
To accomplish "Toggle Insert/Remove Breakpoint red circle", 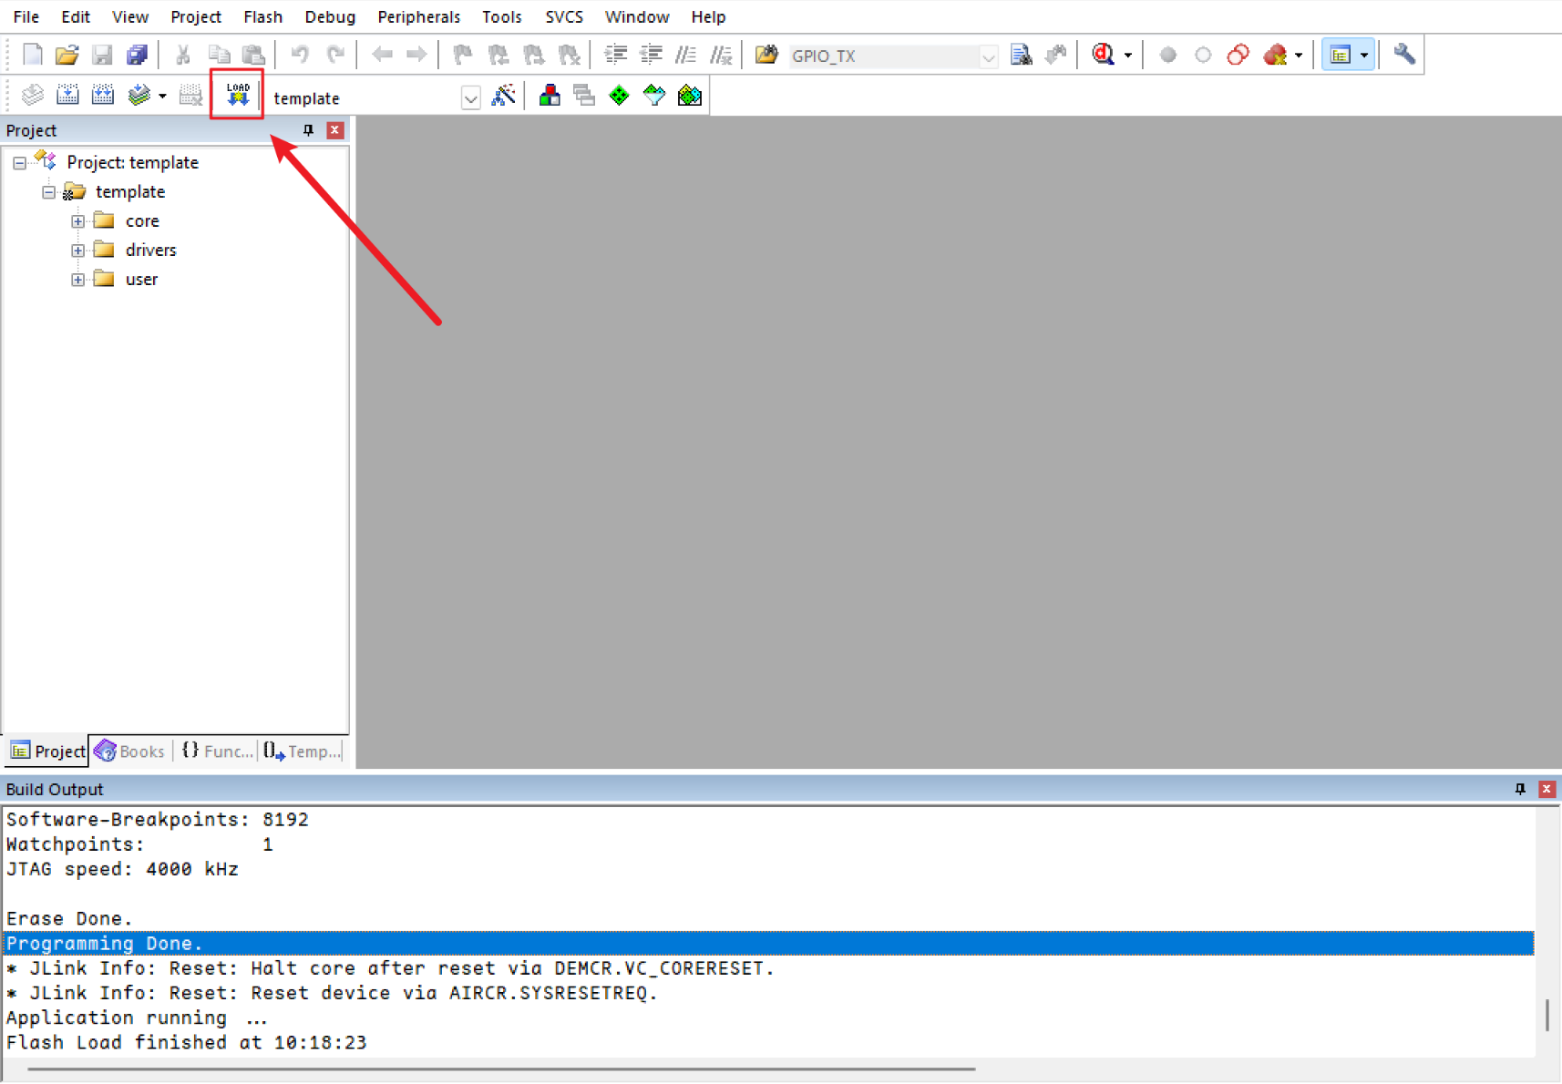I will (x=1167, y=56).
